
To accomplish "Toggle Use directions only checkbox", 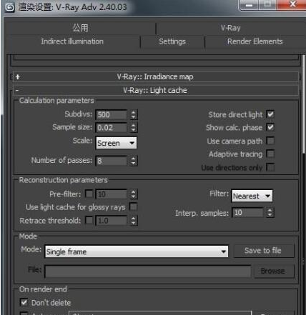I will point(270,167).
